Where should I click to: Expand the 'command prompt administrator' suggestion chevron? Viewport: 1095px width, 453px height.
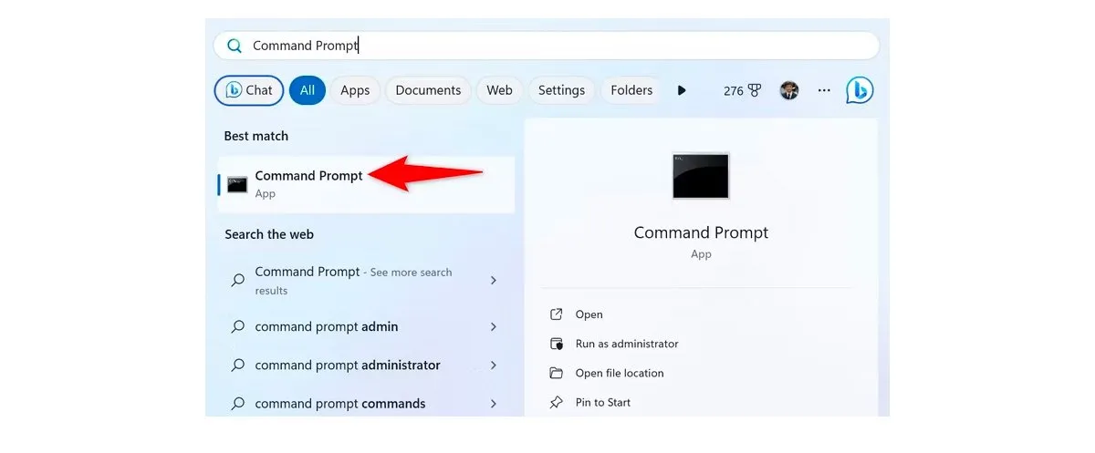[x=494, y=365]
